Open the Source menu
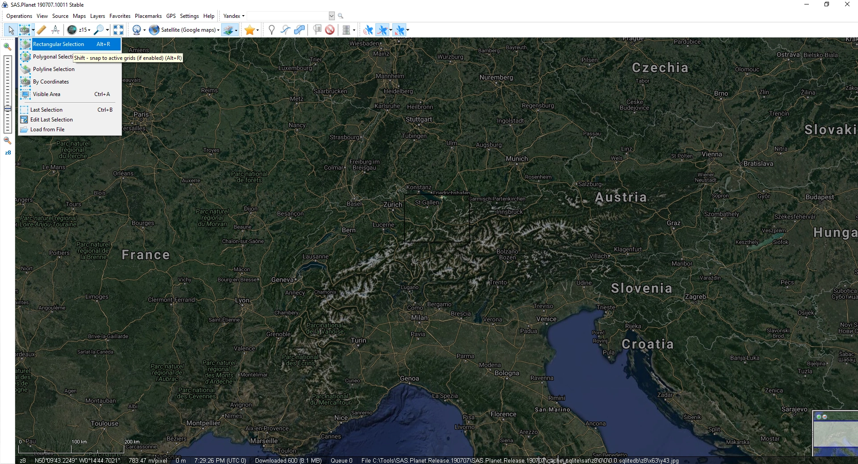 60,16
